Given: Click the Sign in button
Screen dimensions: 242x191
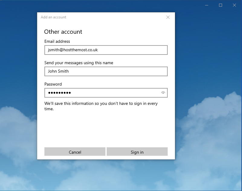Looking at the screenshot, I should pyautogui.click(x=137, y=152).
